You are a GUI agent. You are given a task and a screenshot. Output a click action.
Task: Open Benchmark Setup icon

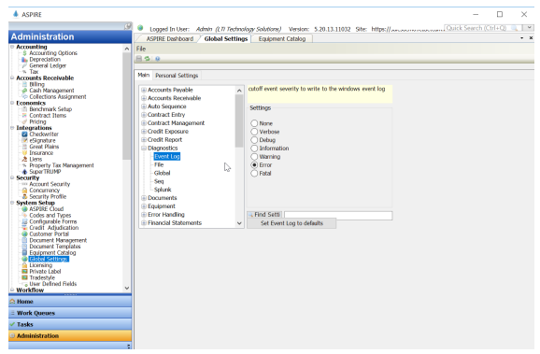coord(24,109)
